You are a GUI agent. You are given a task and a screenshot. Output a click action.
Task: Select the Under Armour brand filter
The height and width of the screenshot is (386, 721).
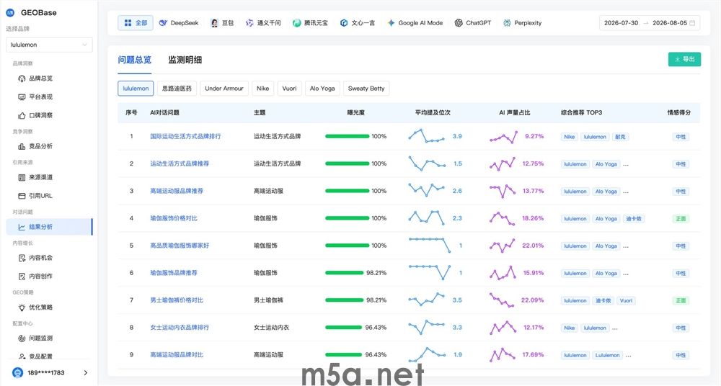coord(224,89)
